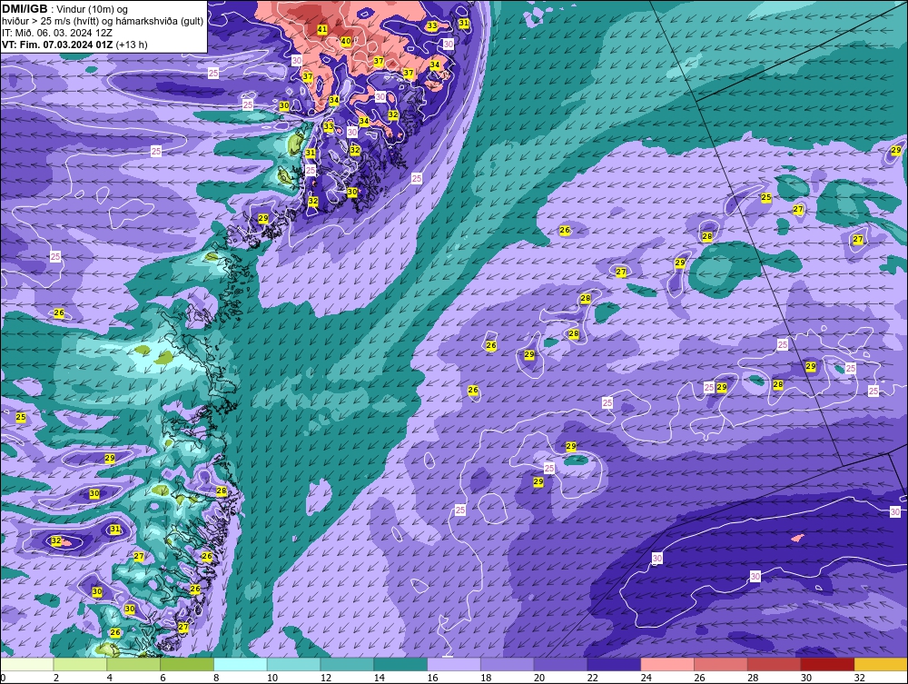Select the medium purple 18–20 color scale swatch
The width and height of the screenshot is (908, 684).
click(x=508, y=664)
